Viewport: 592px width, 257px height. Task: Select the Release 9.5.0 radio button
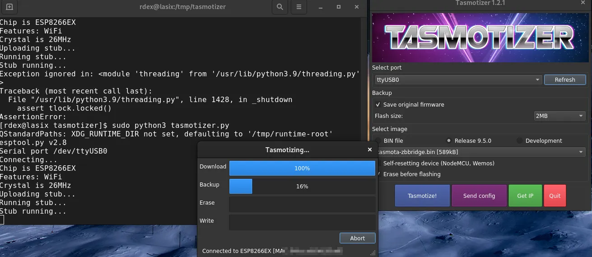click(x=449, y=140)
